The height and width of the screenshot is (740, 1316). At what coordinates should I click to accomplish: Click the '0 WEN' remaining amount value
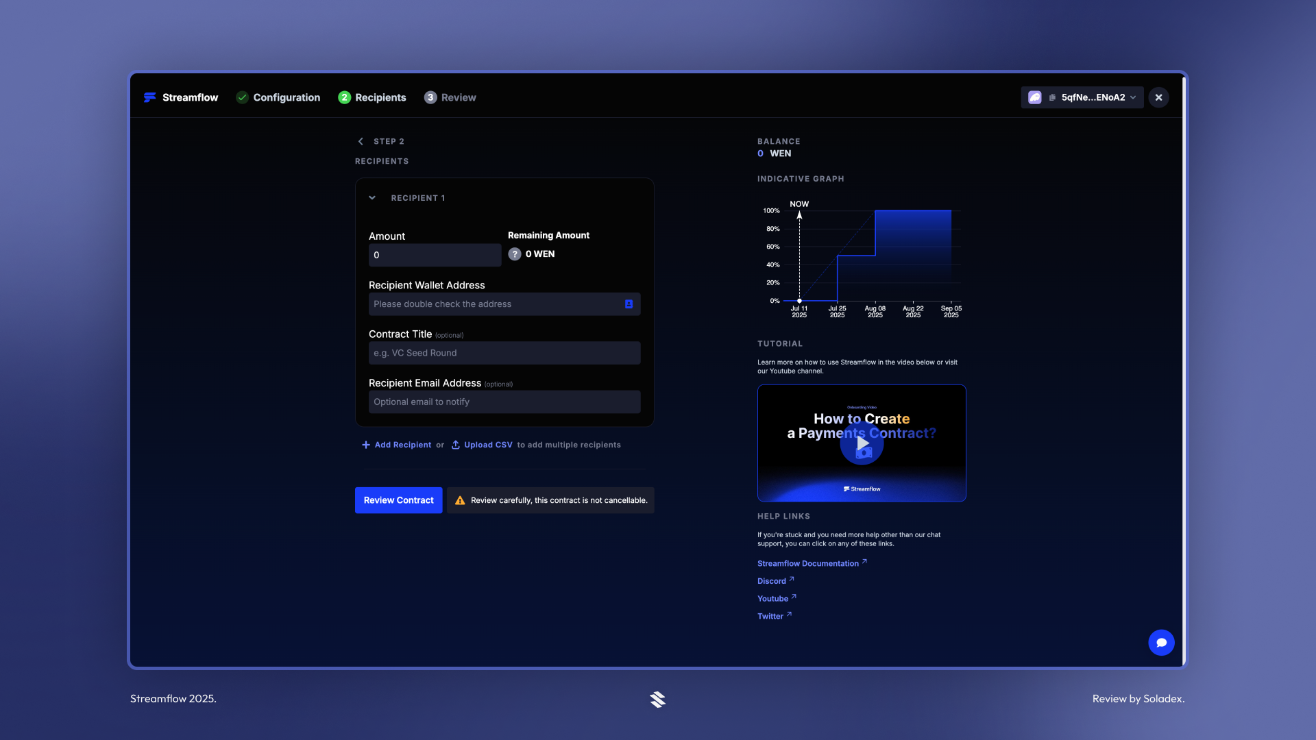[540, 254]
